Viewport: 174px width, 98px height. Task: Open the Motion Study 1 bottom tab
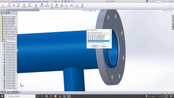[x=15, y=92]
